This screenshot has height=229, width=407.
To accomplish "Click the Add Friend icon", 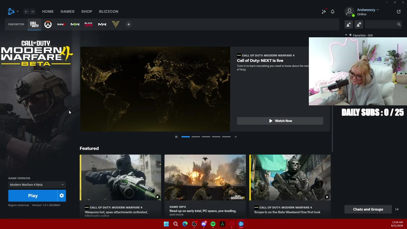I will coord(349,24).
